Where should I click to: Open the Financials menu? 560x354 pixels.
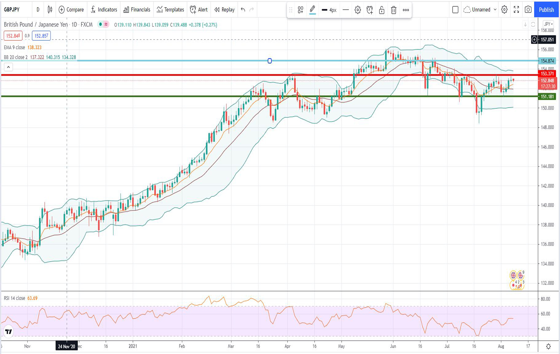[137, 10]
